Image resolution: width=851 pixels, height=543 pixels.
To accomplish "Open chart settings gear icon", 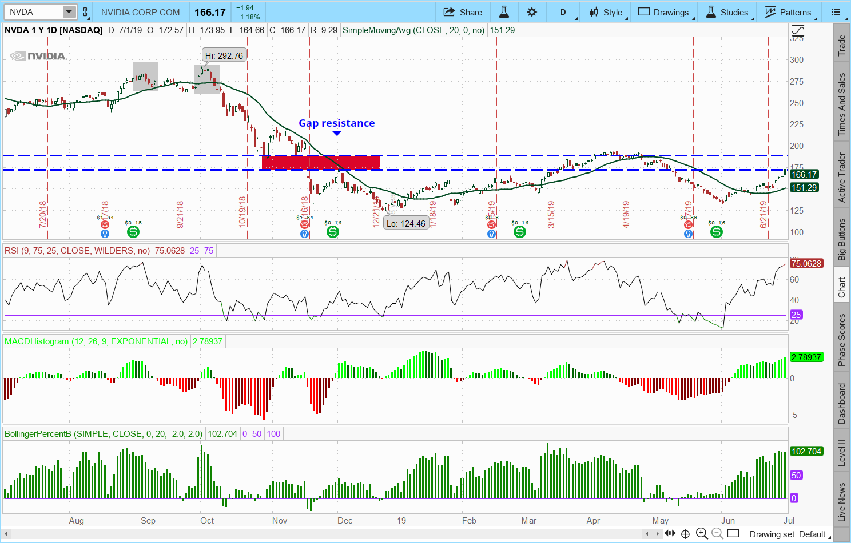I will pos(532,12).
